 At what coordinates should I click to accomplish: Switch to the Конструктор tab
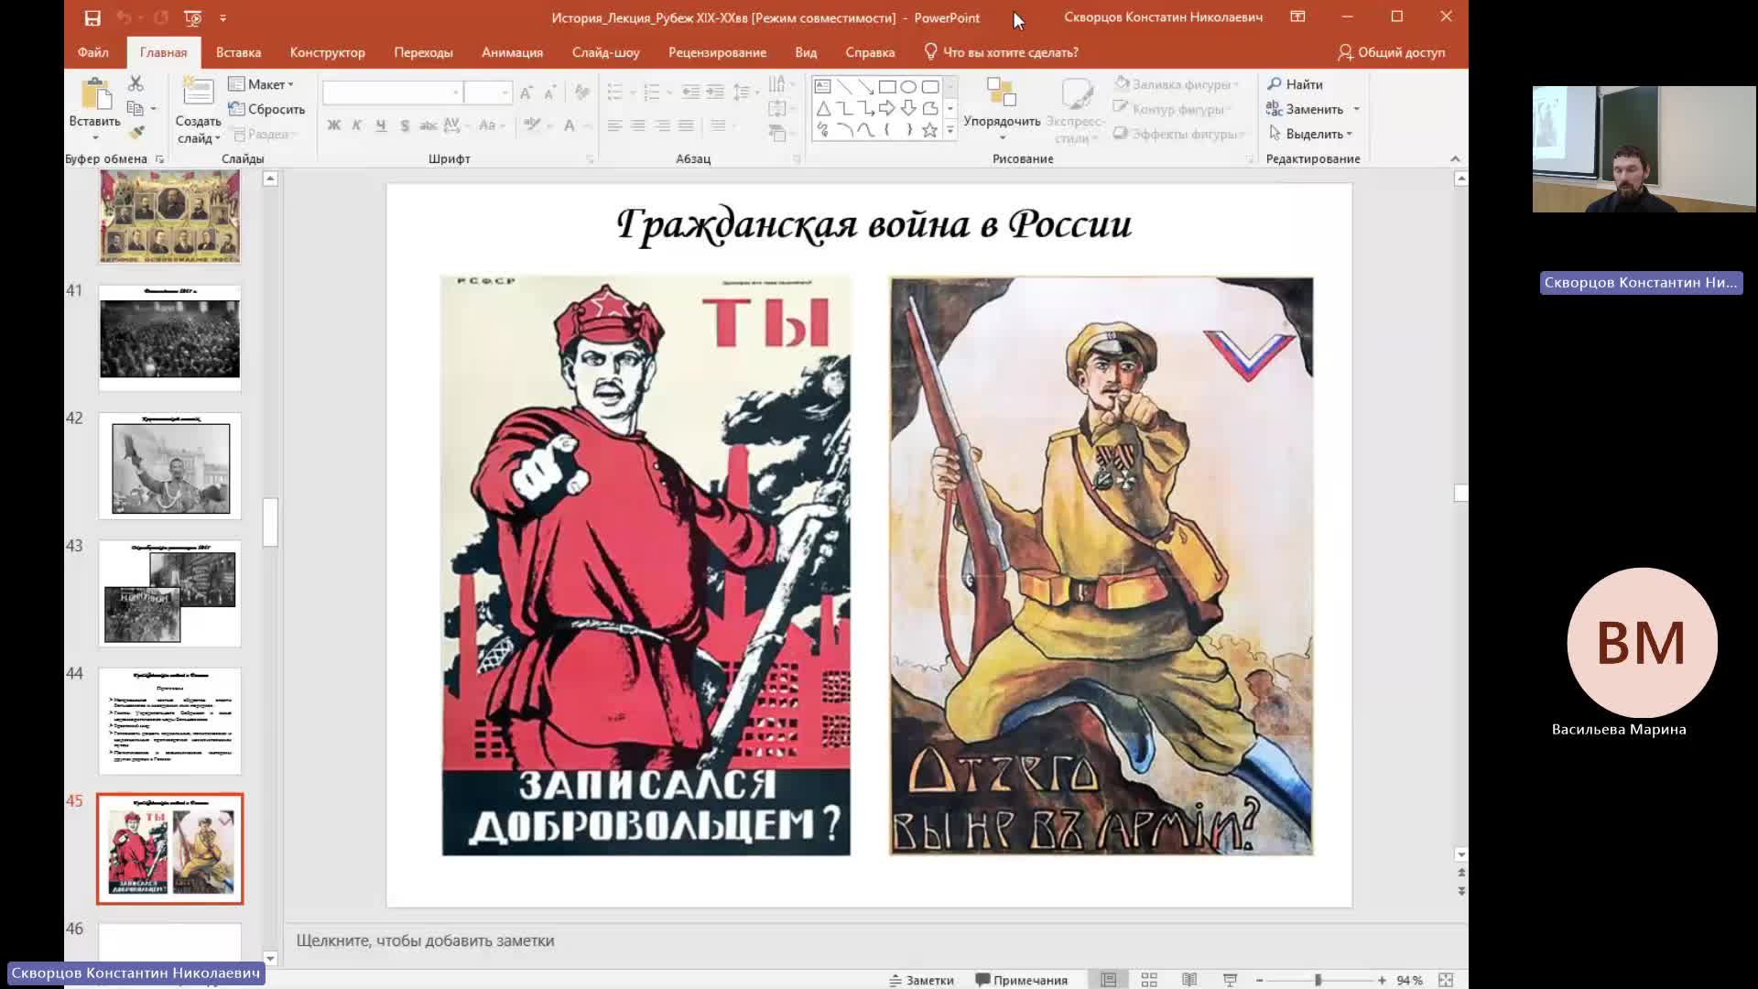click(x=327, y=52)
